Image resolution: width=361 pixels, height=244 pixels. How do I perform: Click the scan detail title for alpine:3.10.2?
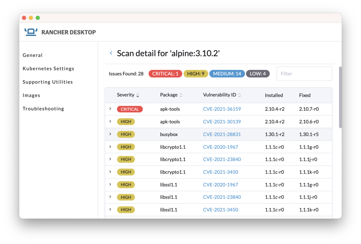[x=168, y=53]
